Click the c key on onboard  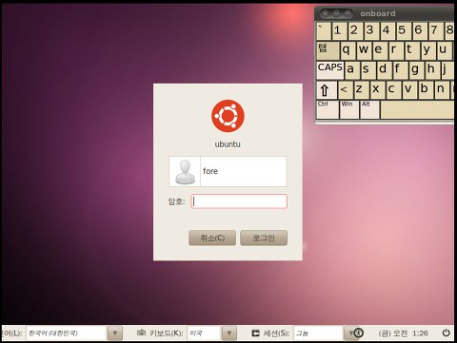394,90
